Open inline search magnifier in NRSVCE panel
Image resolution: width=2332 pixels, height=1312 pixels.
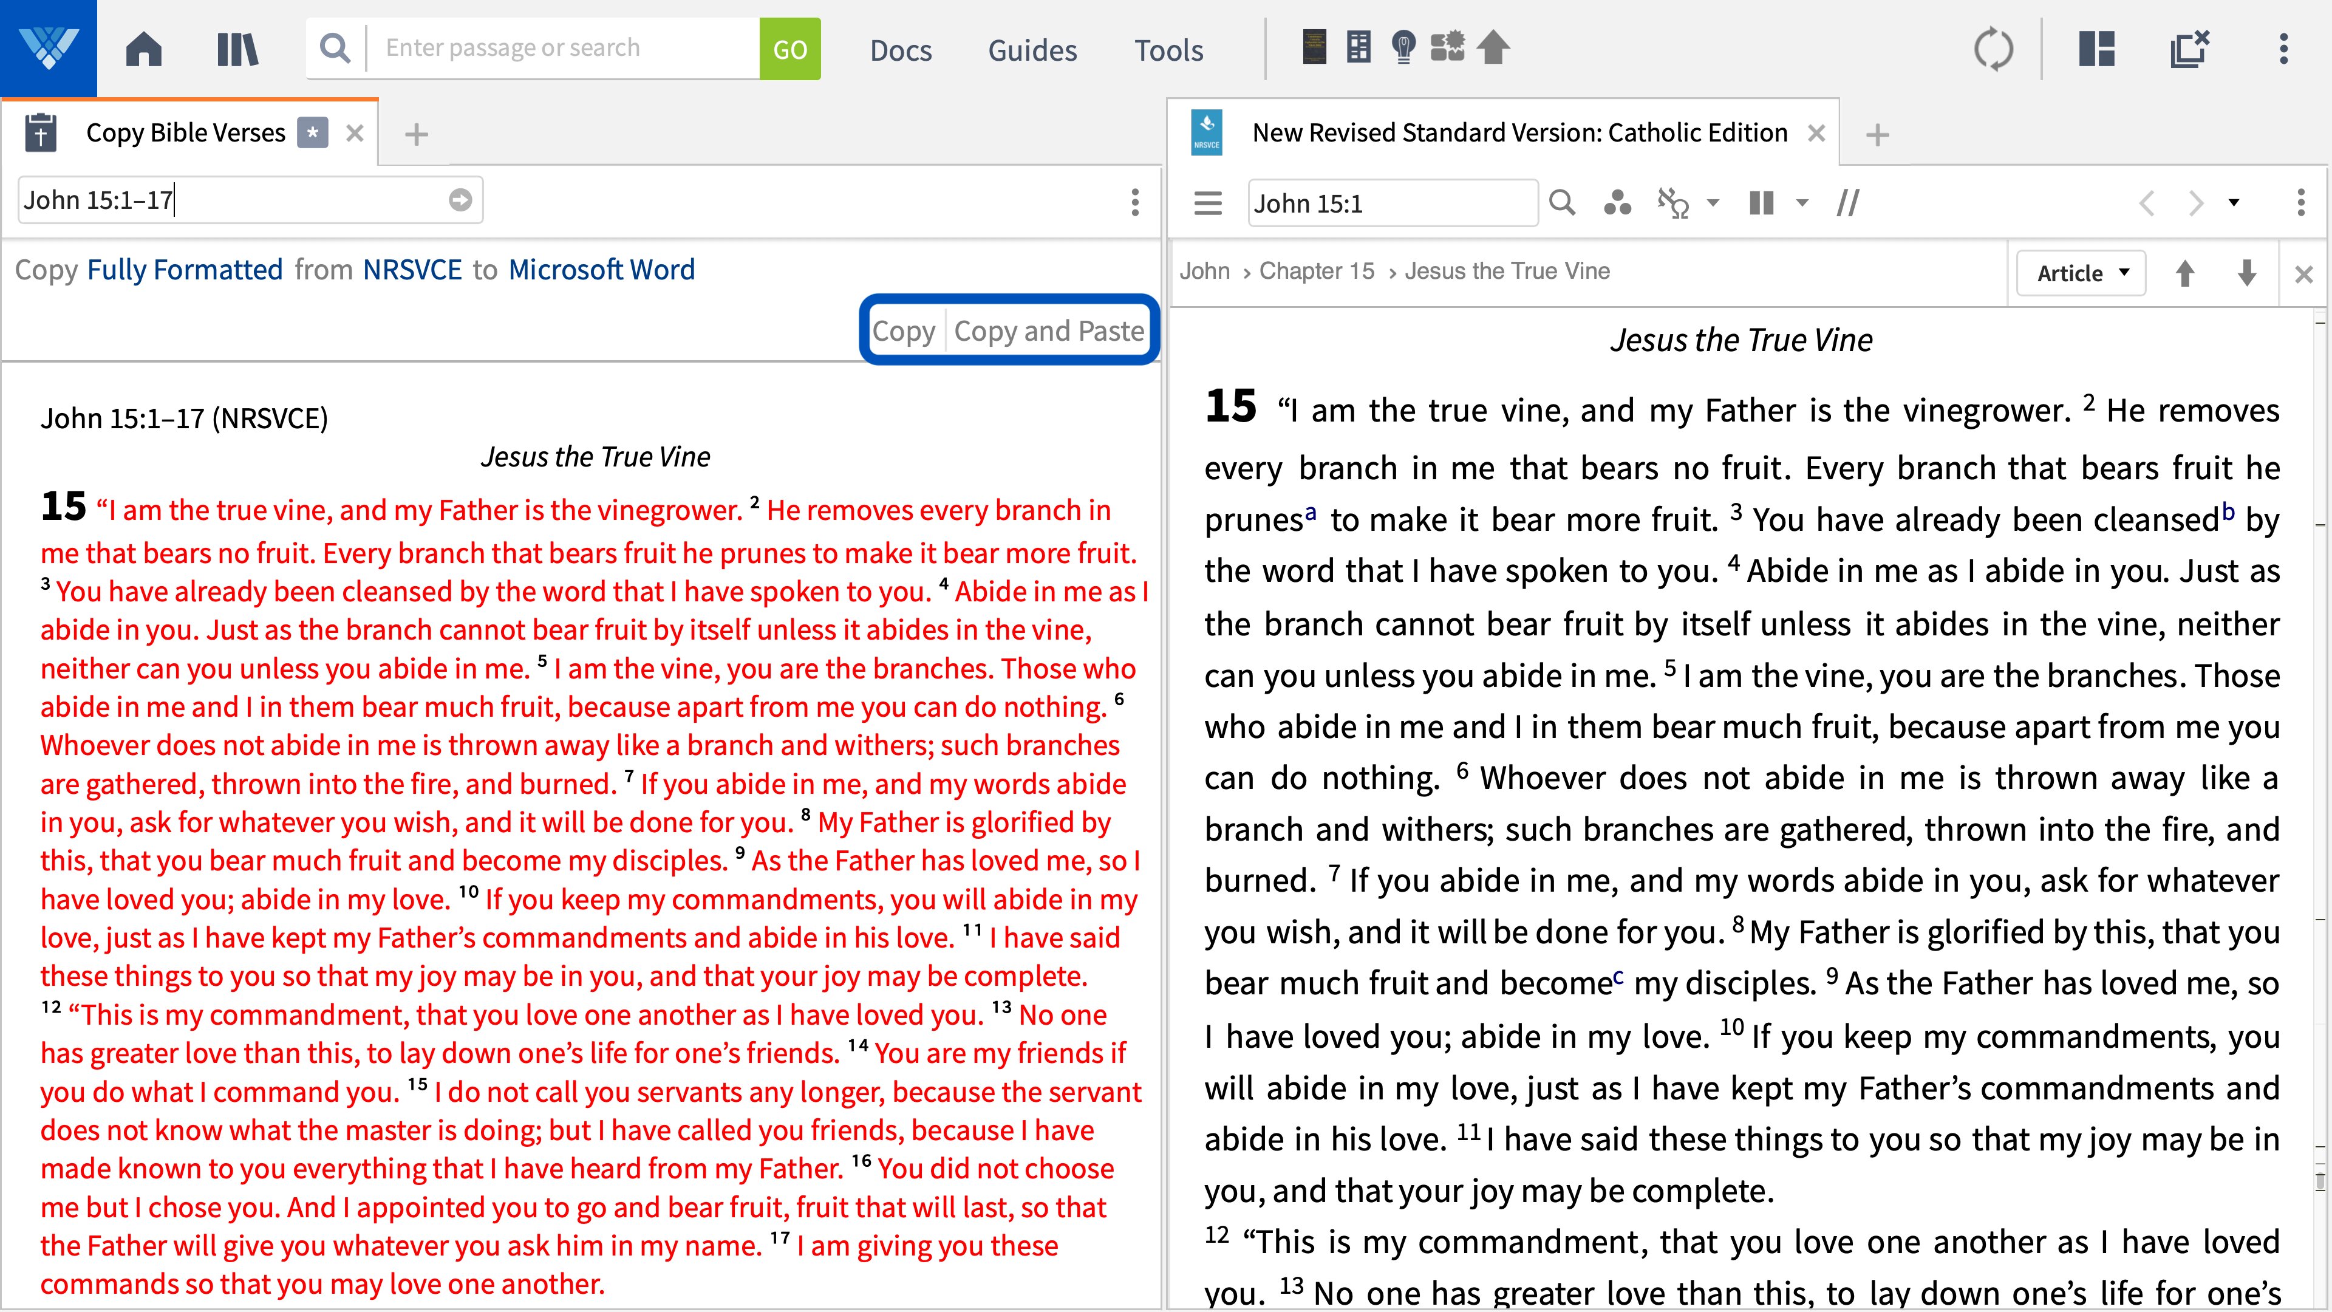click(1563, 203)
